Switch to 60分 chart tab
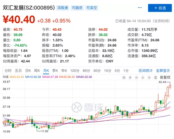Image resolution: width=174 pixels, height=139 pixels. click(x=86, y=71)
